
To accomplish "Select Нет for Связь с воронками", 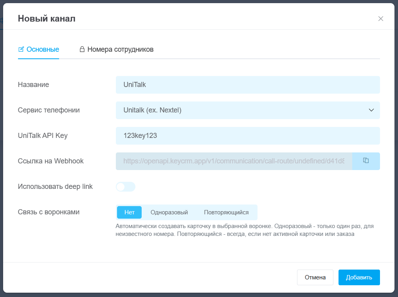I will [x=129, y=212].
